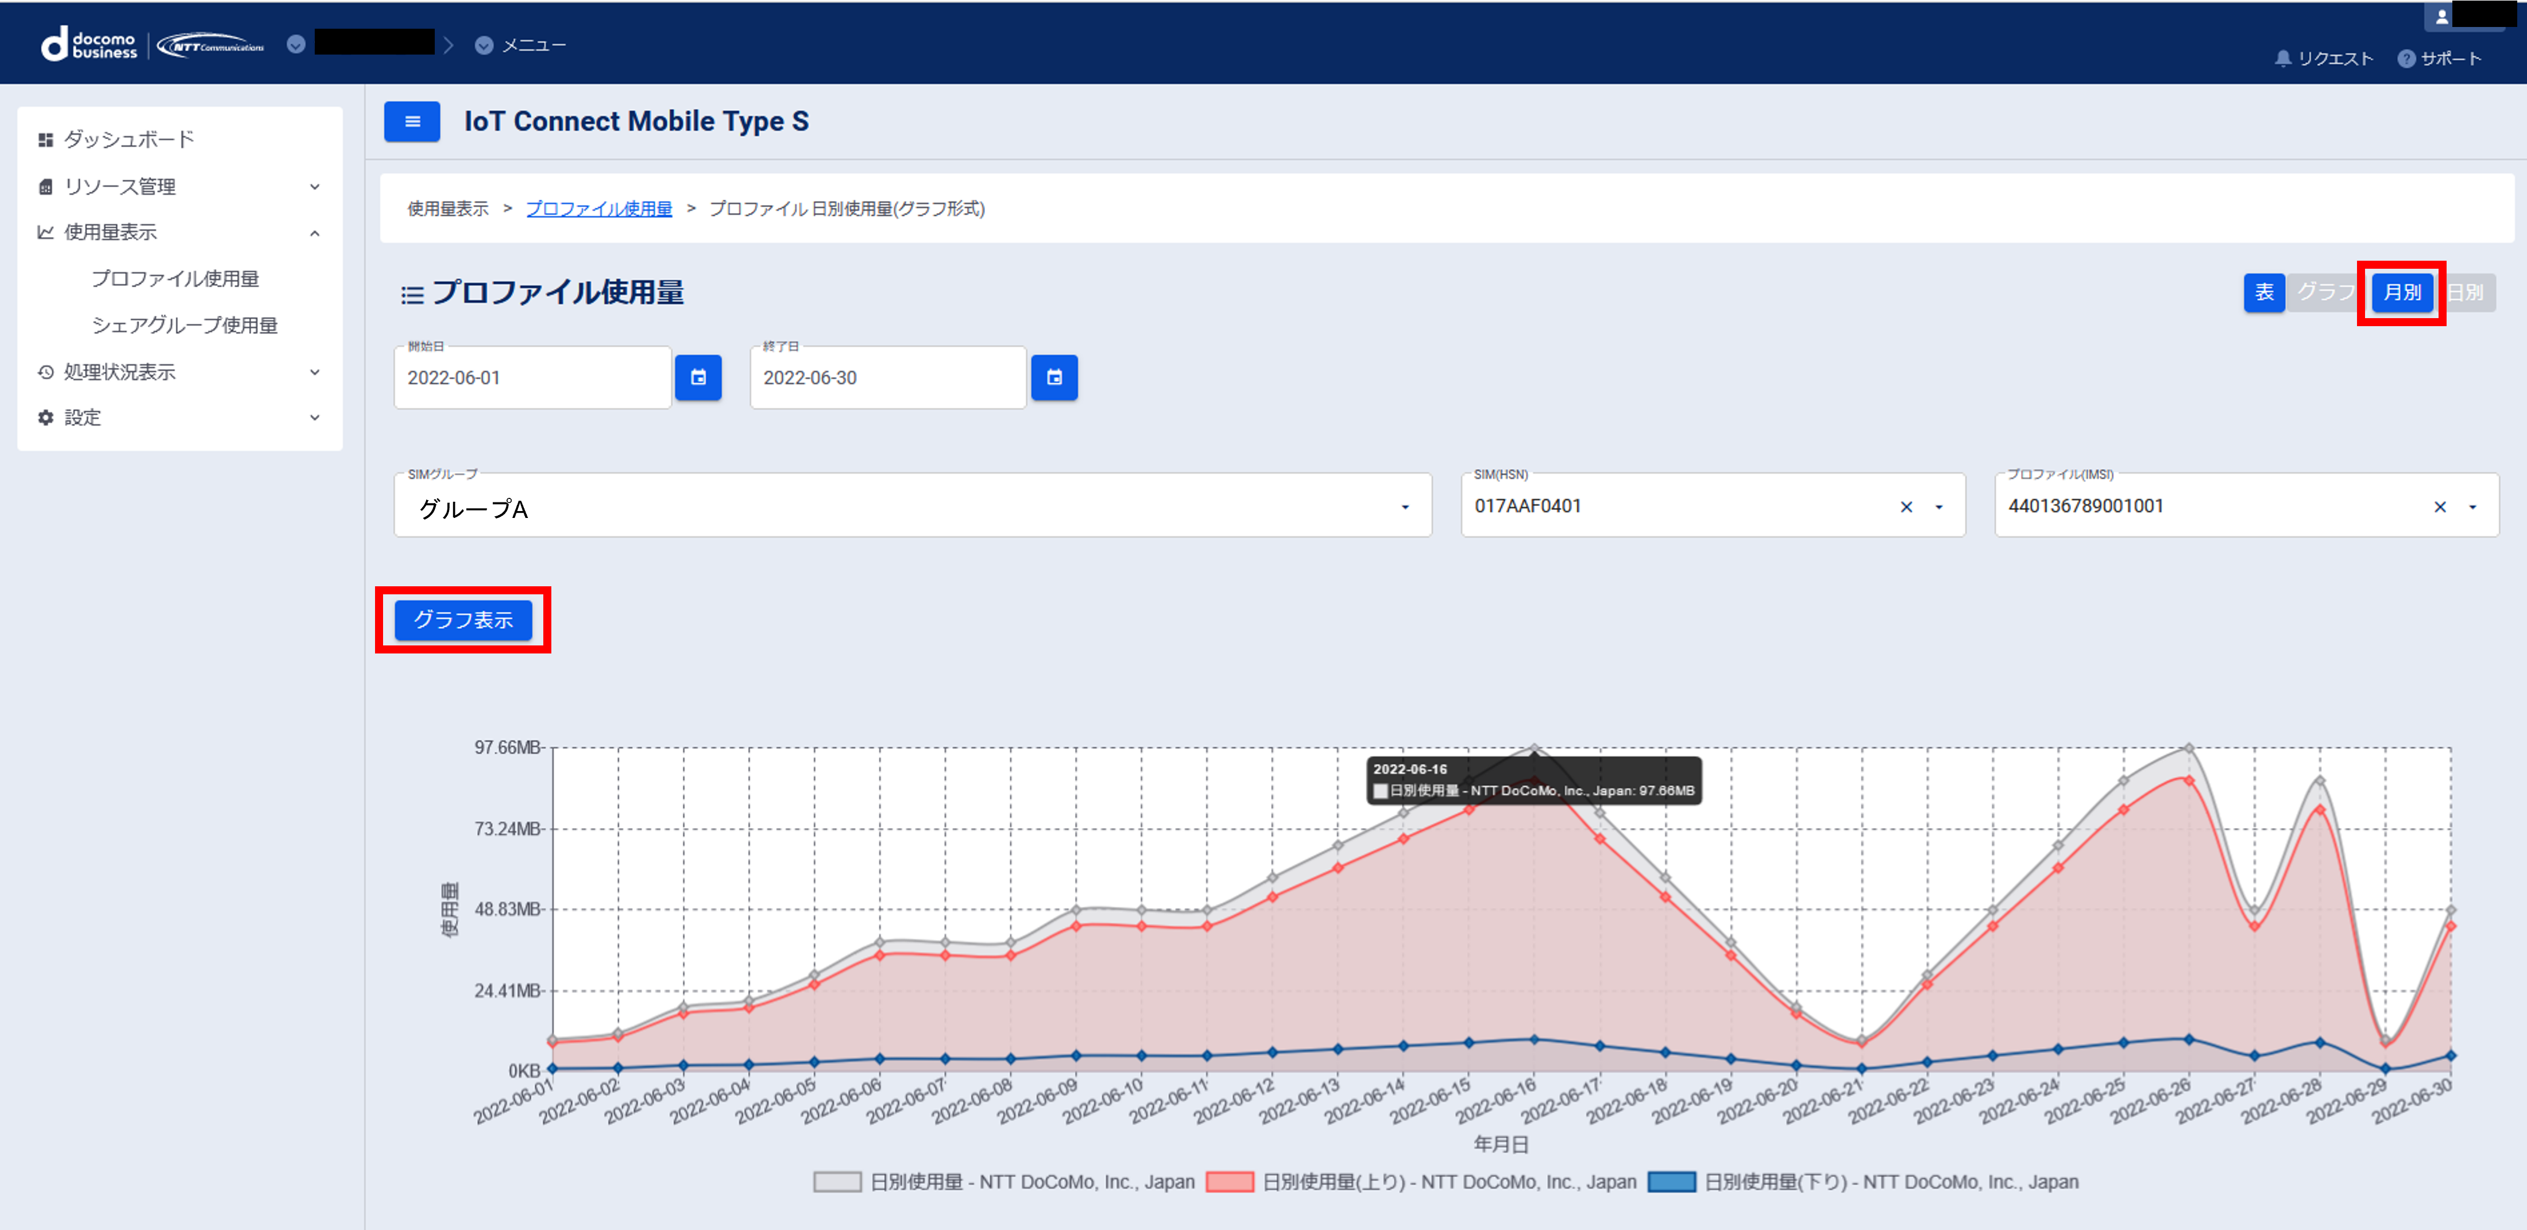Follow the プロファイル使用量 breadcrumb link
Screen dimensions: 2527x1230
[x=598, y=209]
